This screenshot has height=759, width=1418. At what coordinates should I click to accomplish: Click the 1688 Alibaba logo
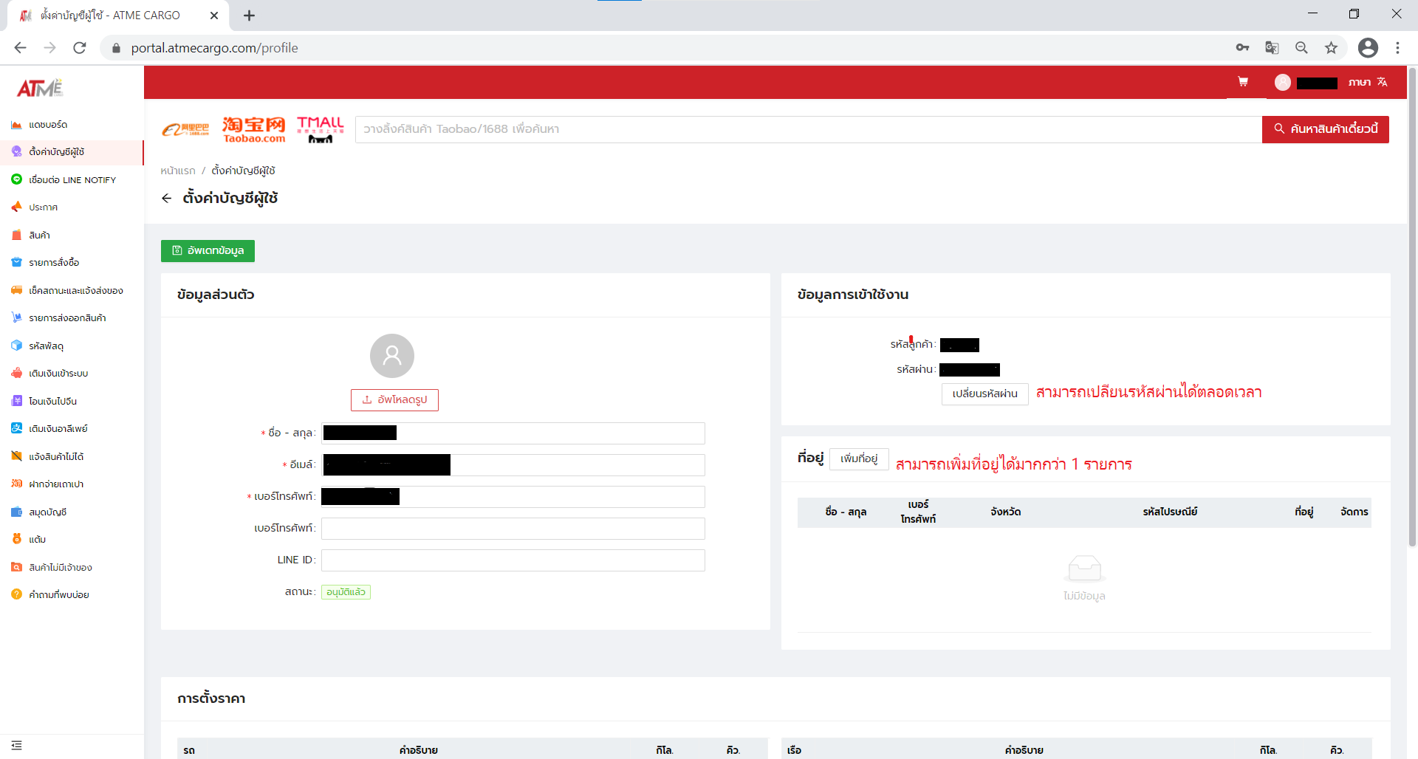pos(185,129)
